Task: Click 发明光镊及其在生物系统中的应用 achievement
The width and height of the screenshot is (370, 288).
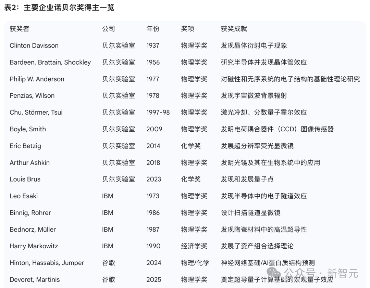Action: [270, 162]
